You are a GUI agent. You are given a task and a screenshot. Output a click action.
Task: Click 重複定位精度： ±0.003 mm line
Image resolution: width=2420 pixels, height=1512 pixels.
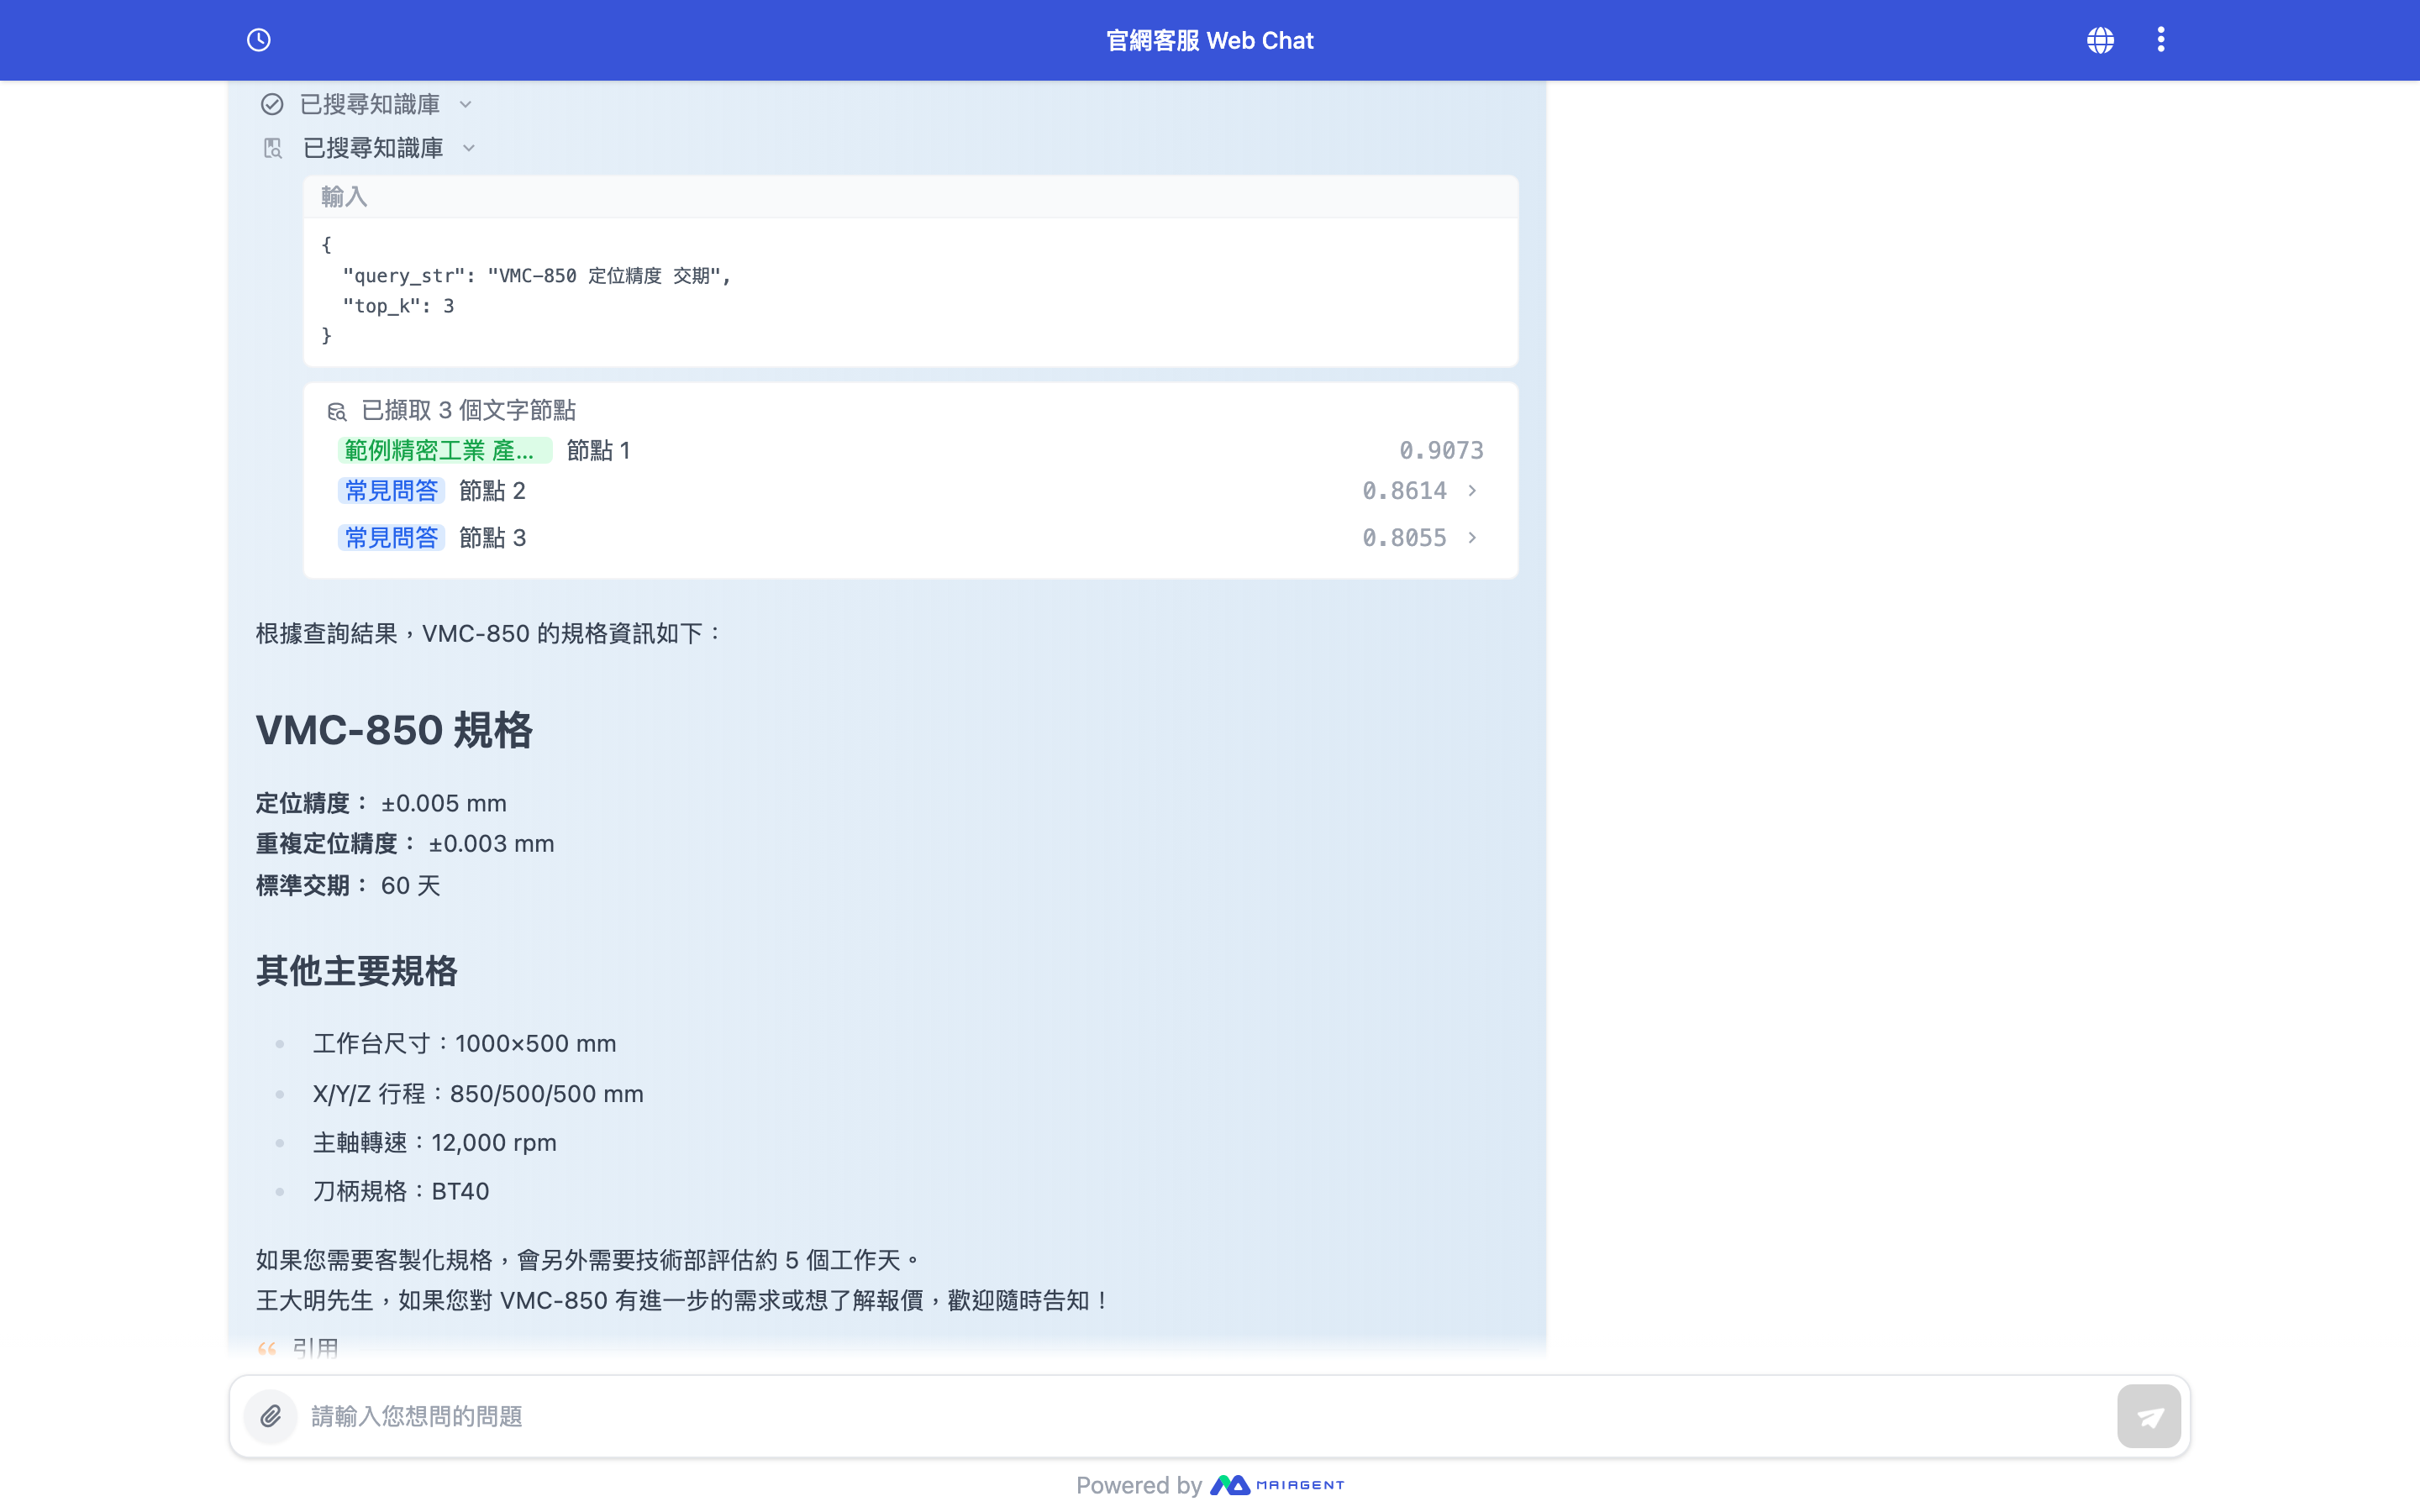405,844
